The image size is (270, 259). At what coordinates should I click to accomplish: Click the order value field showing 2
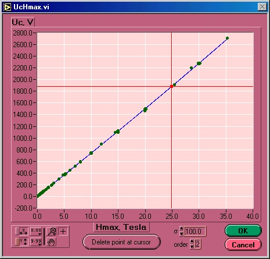click(197, 244)
